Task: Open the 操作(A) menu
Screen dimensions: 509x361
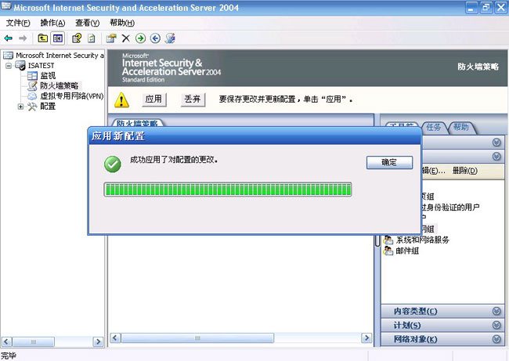Action: tap(52, 23)
